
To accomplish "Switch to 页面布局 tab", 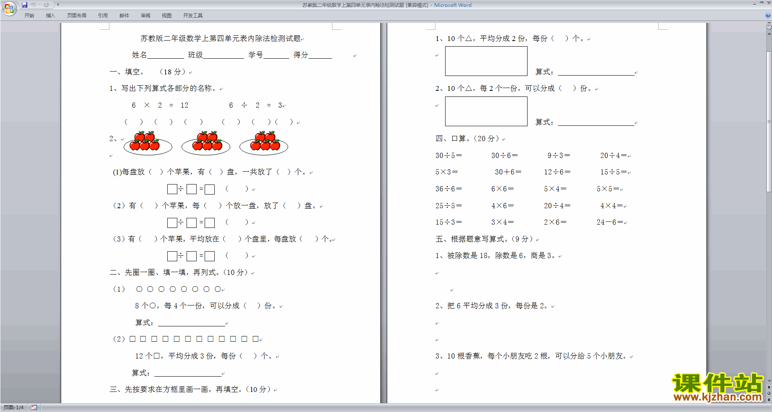I will coord(77,15).
